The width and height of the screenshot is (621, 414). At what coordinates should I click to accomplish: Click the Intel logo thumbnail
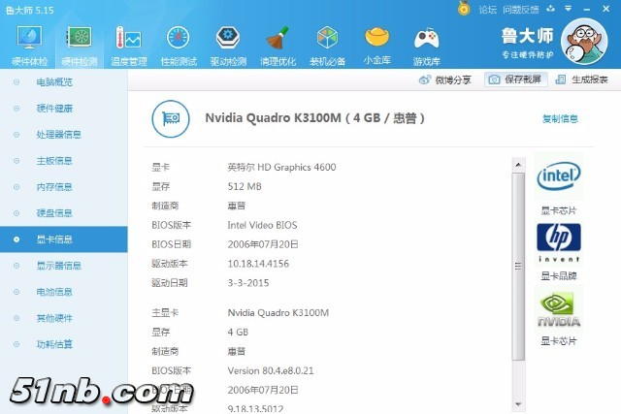pos(559,176)
